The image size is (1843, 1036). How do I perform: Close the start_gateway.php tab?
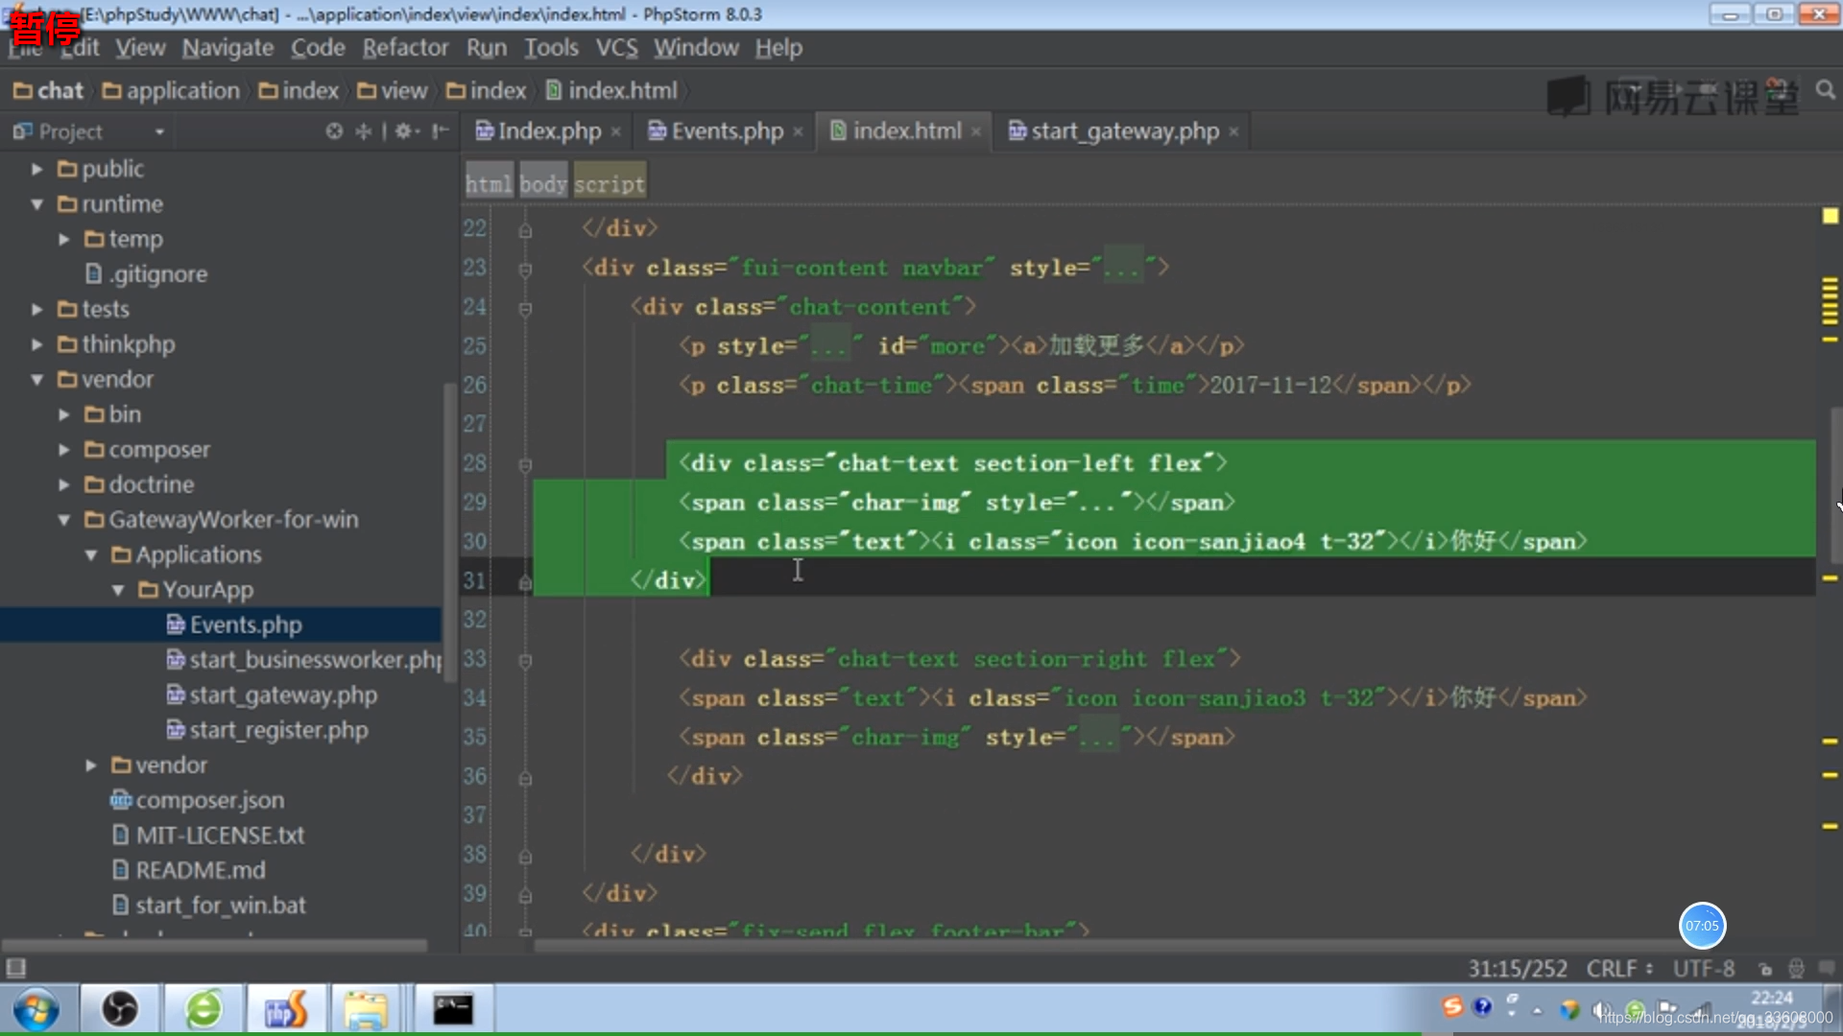(1233, 131)
